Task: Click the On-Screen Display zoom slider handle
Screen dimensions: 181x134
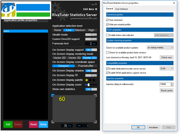Action: pos(89,85)
